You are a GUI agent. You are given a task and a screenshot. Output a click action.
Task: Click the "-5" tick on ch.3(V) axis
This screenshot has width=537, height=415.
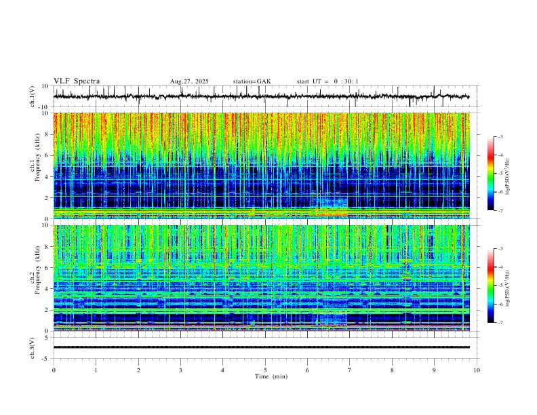(46, 359)
